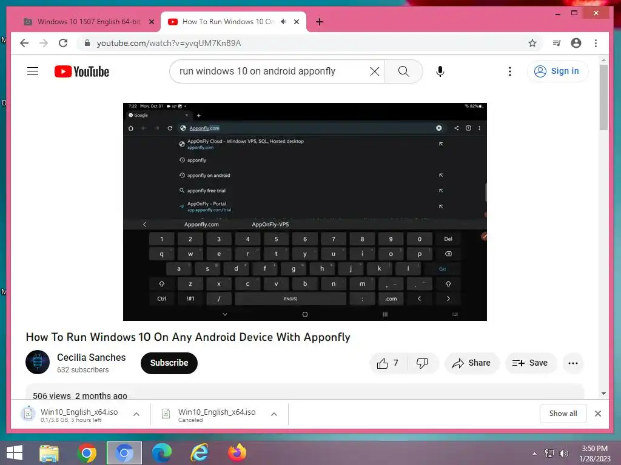Image resolution: width=621 pixels, height=465 pixels.
Task: Clear the YouTube search text
Action: tap(374, 71)
